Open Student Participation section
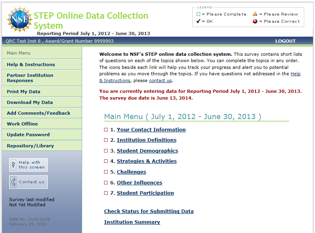This screenshot has height=233, width=315. 145,193
